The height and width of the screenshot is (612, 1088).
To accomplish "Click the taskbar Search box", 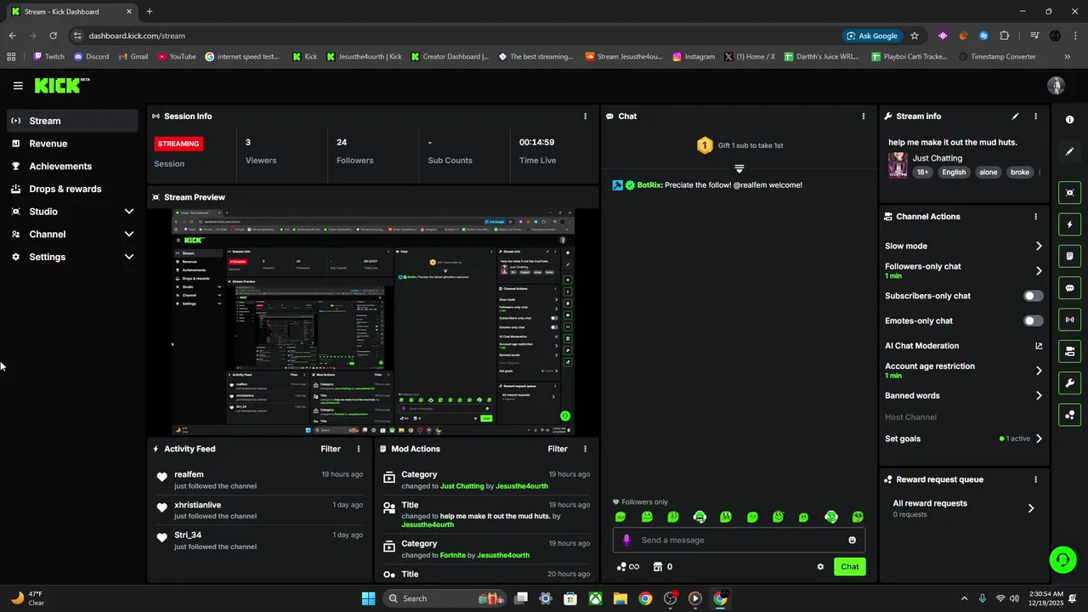I will click(444, 598).
